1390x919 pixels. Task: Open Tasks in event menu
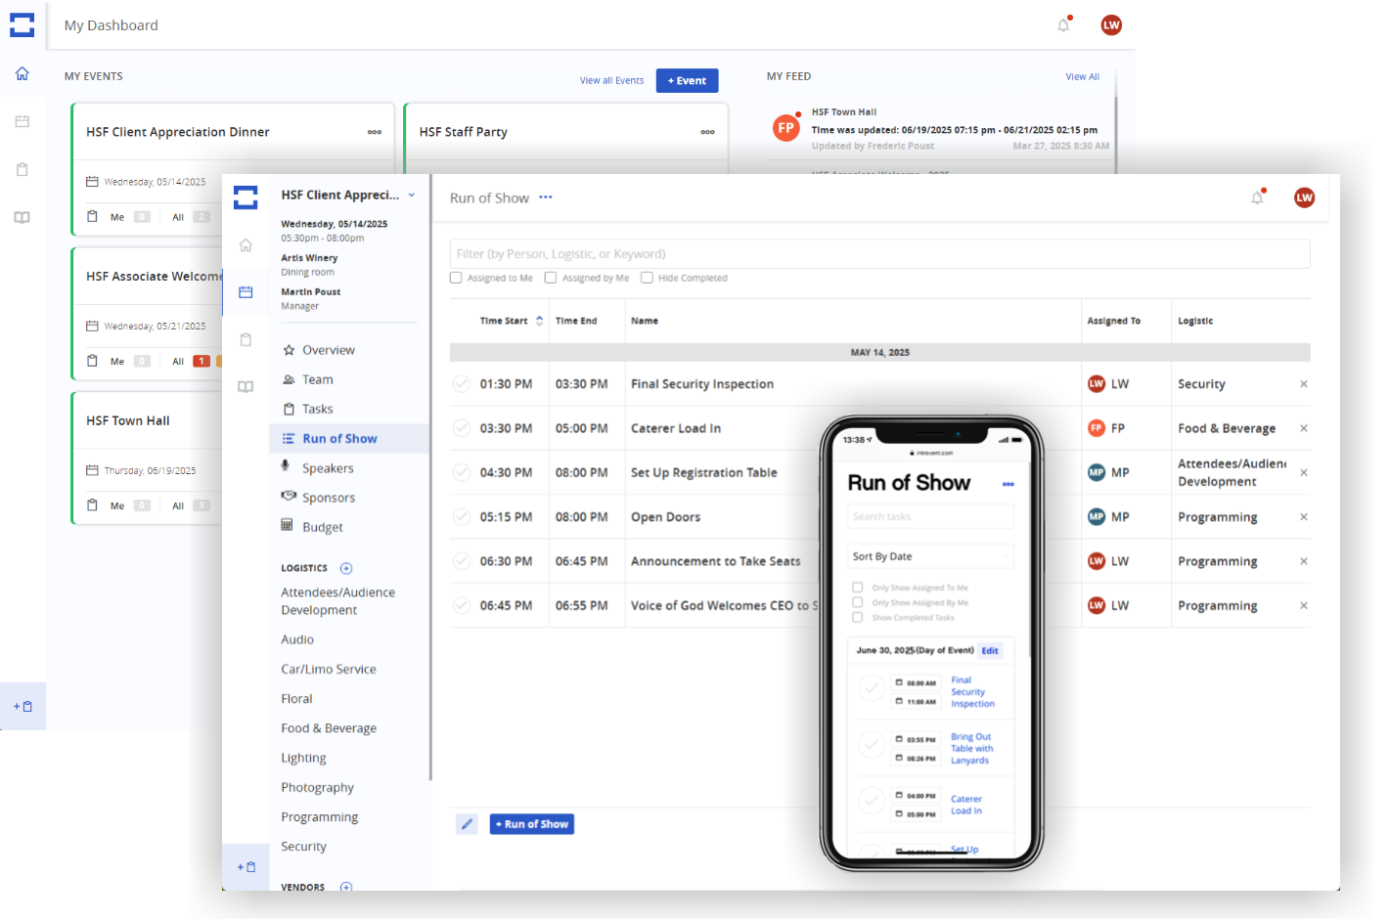click(x=317, y=409)
